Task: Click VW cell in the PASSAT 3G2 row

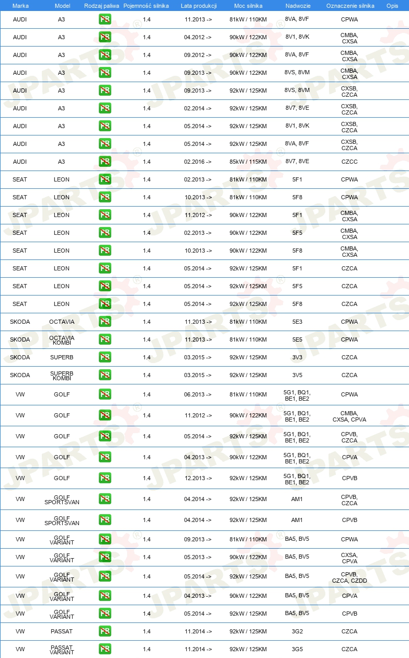Action: (20, 631)
